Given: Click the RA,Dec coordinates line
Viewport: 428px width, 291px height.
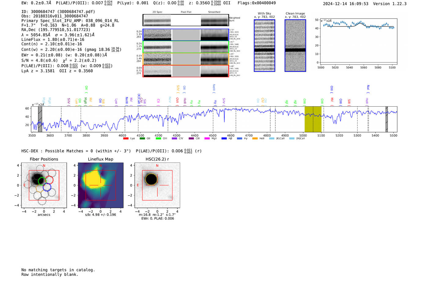Looking at the screenshot, I should pyautogui.click(x=56, y=30).
